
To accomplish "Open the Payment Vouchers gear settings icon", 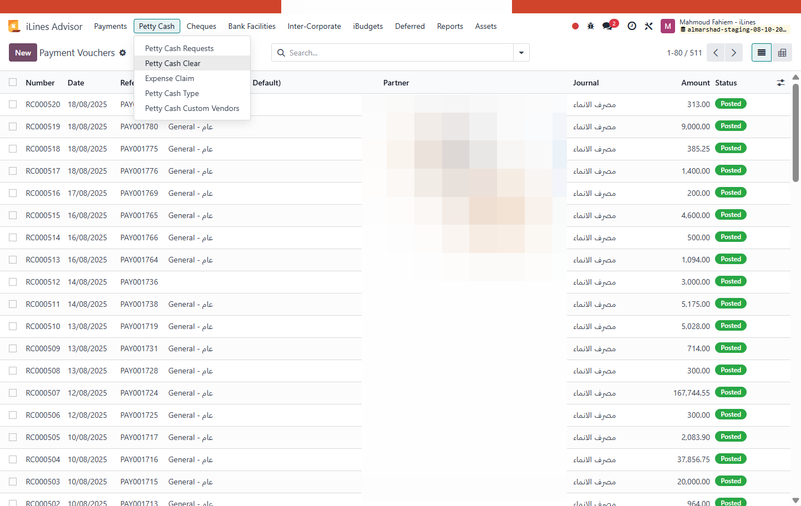I will click(x=123, y=53).
